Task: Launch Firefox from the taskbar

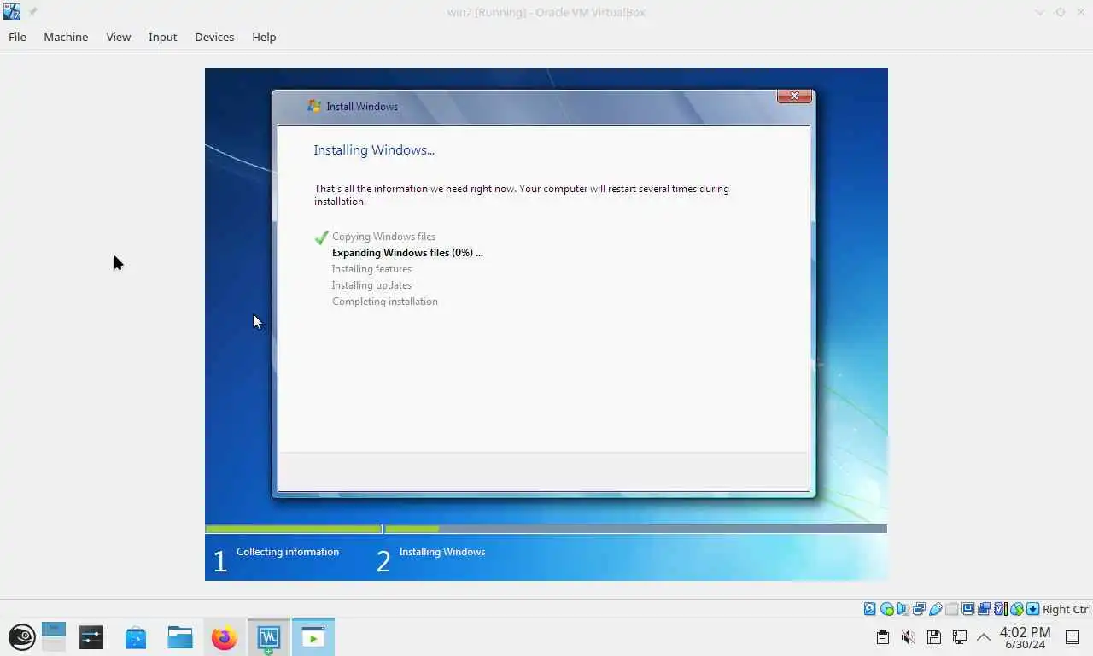Action: click(x=225, y=637)
